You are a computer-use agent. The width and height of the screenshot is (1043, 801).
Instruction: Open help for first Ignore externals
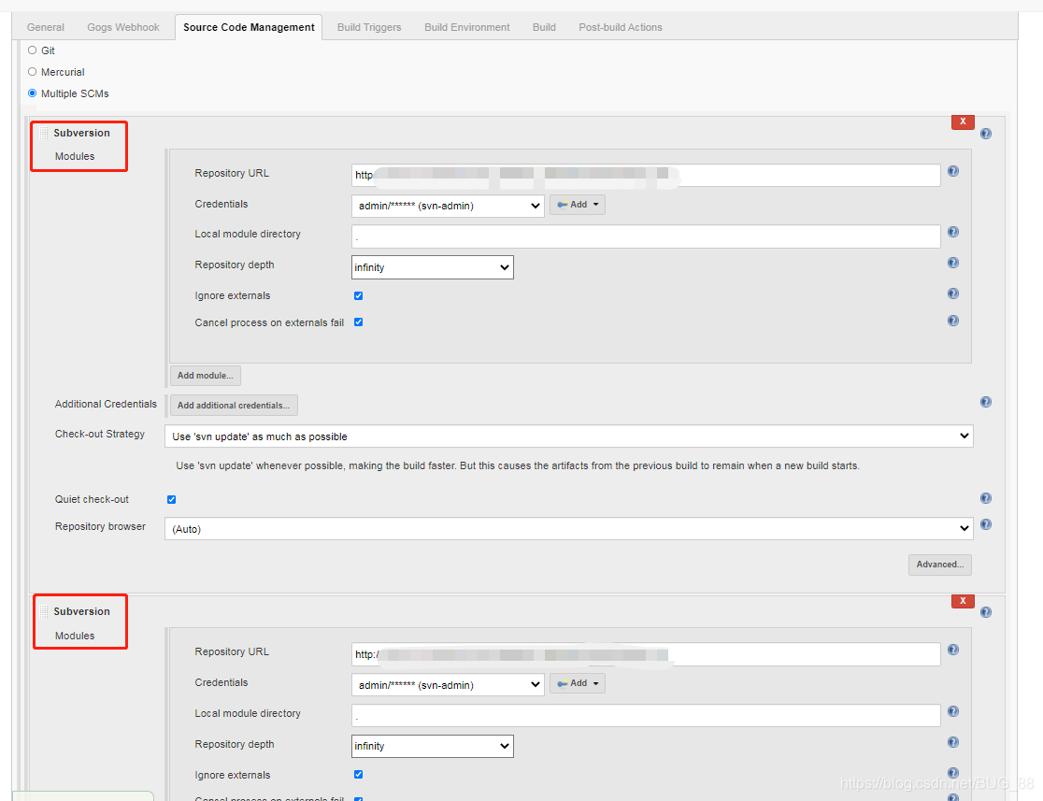[x=953, y=293]
